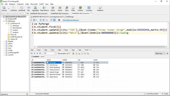170x96 pixels.
Task: Click the editor horizontal scrollbar
Action: click(x=101, y=47)
